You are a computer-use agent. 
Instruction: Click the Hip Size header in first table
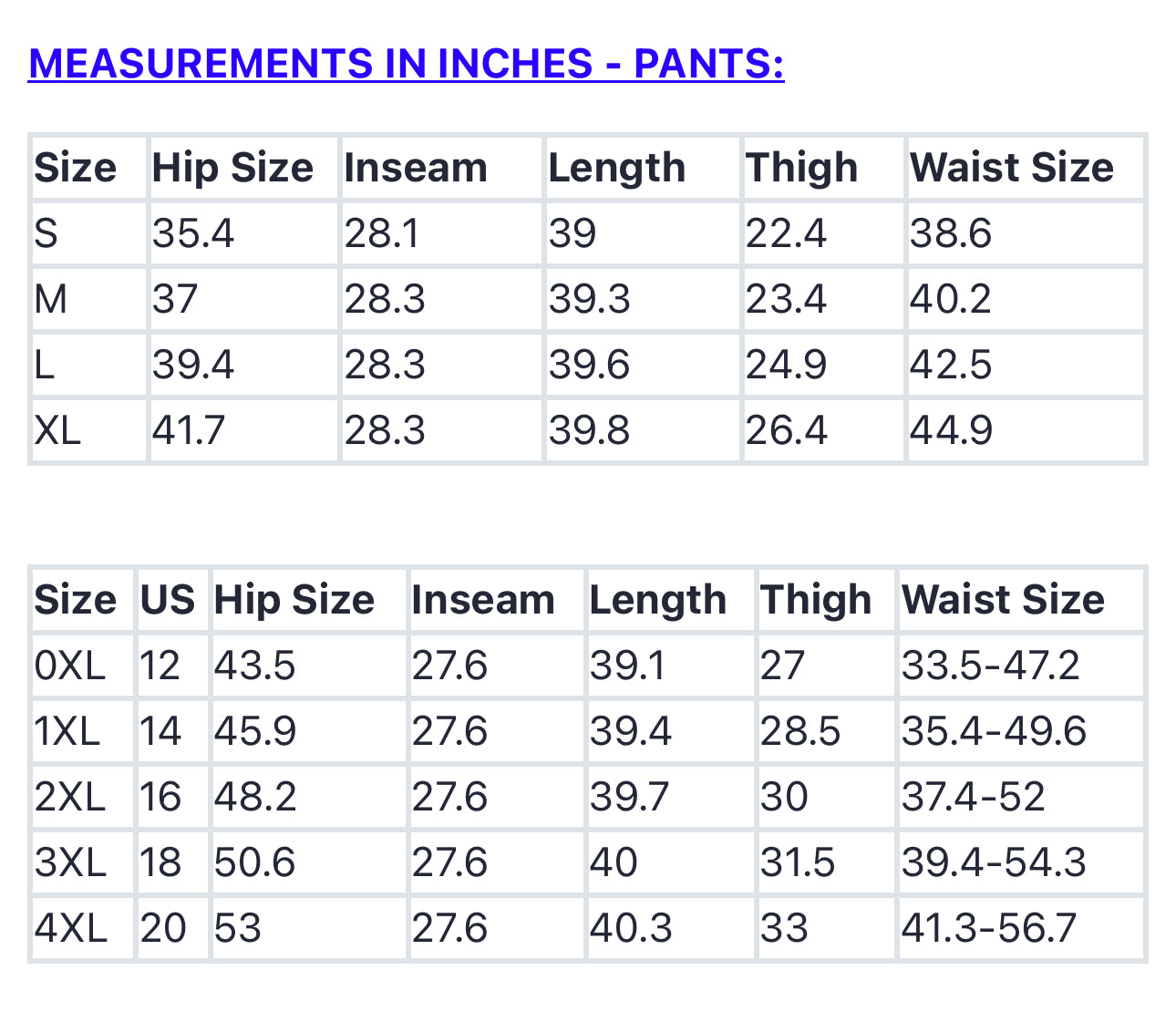point(232,168)
